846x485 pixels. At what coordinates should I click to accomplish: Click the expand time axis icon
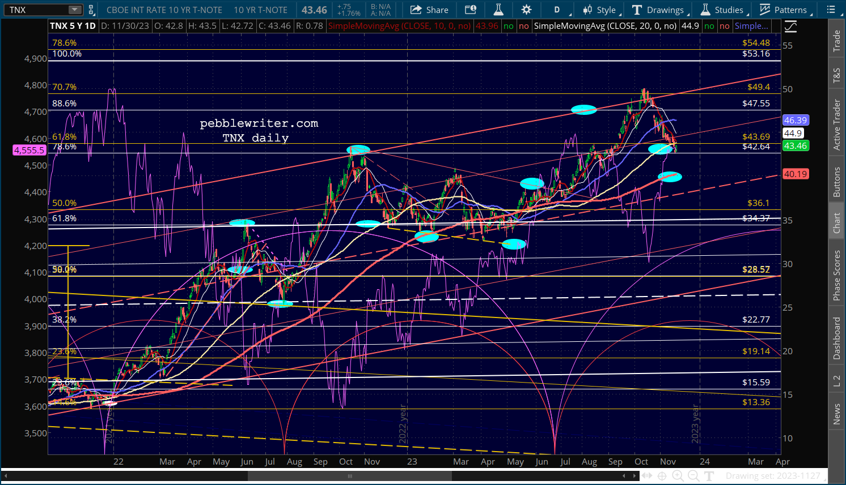[646, 476]
